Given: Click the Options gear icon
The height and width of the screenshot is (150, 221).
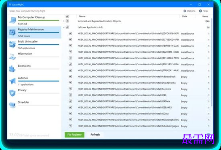Looking at the screenshot, I should coord(185,11).
